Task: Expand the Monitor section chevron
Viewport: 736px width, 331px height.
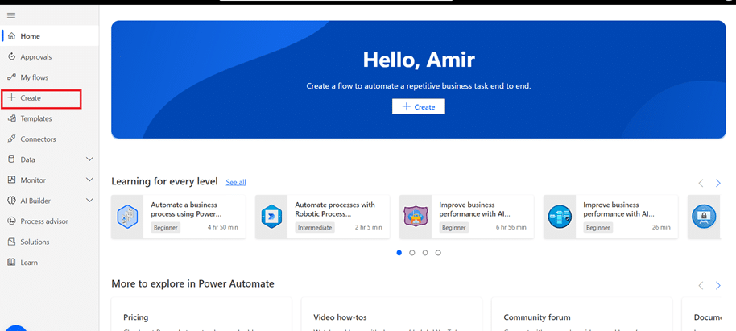Action: click(x=89, y=180)
